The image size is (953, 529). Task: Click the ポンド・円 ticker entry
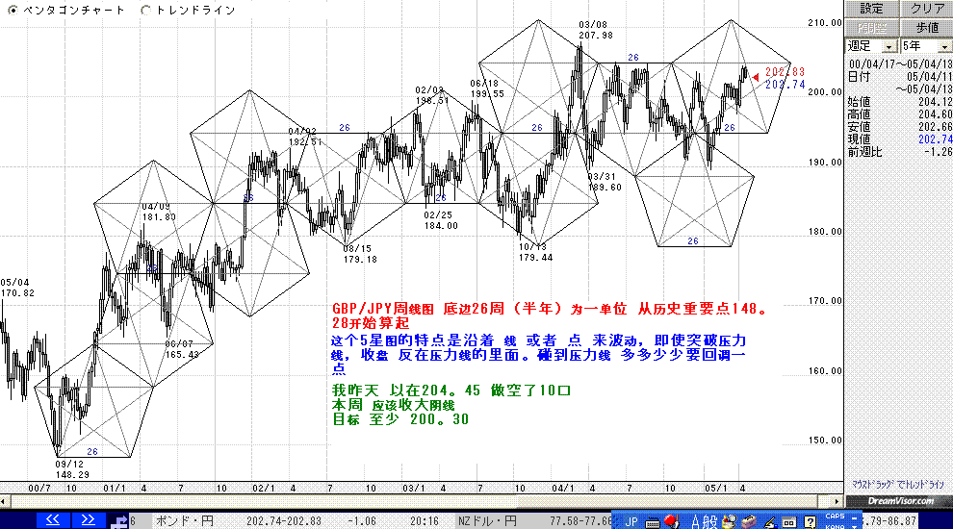[x=184, y=521]
